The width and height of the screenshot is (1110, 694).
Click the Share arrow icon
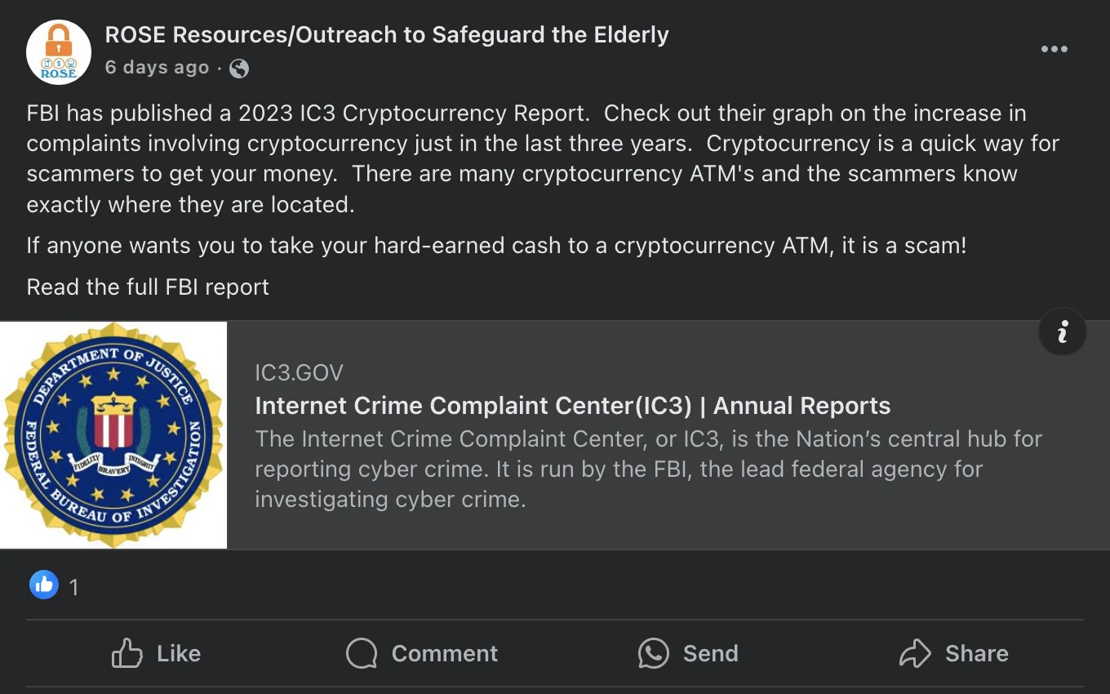915,653
